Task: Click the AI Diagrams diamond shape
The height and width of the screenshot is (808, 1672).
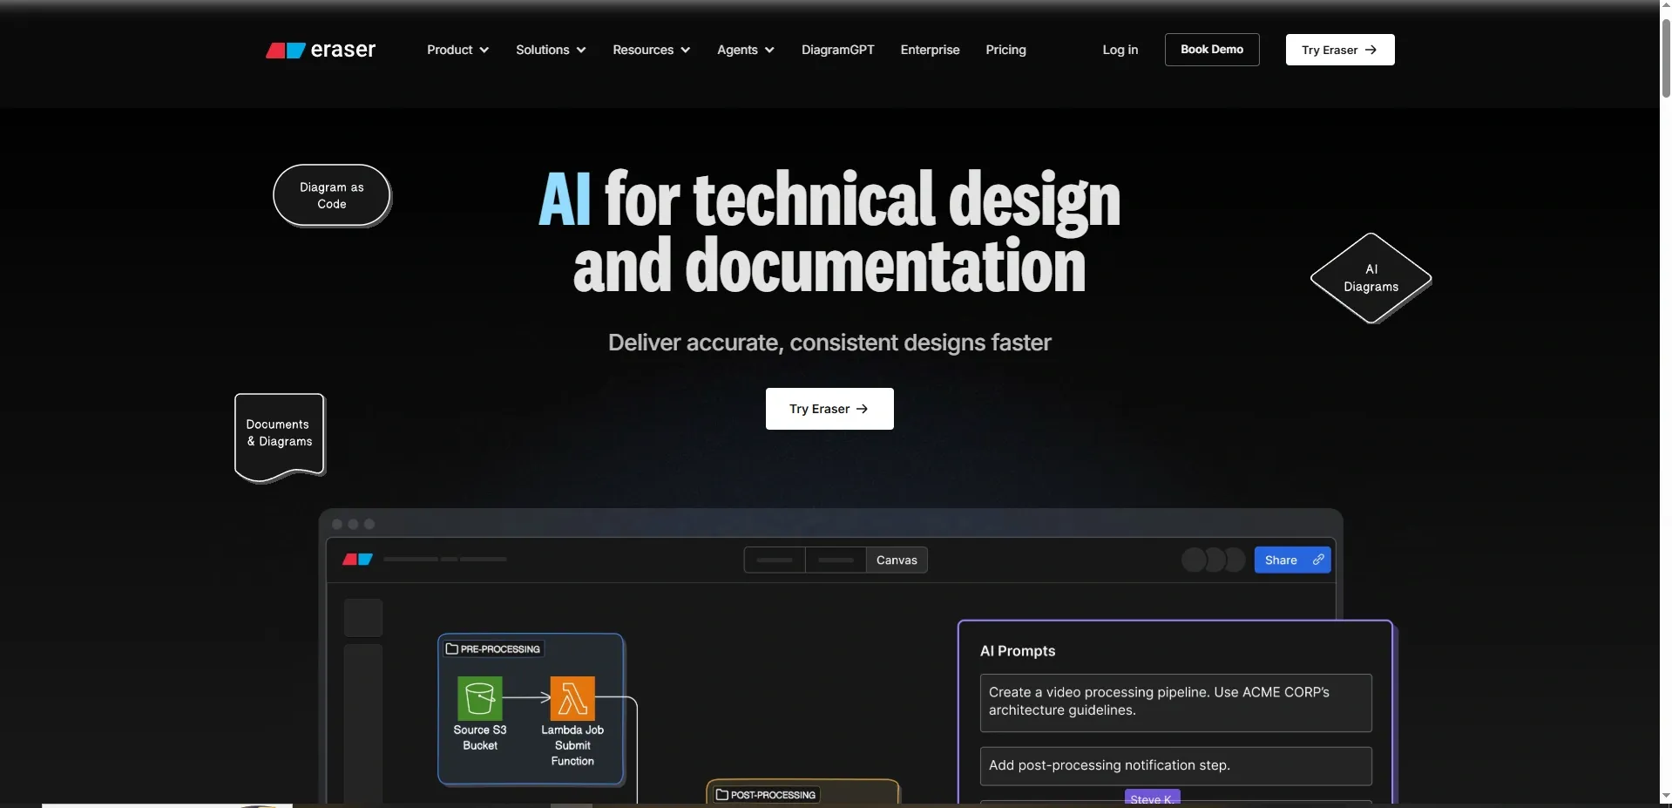Action: (x=1371, y=278)
